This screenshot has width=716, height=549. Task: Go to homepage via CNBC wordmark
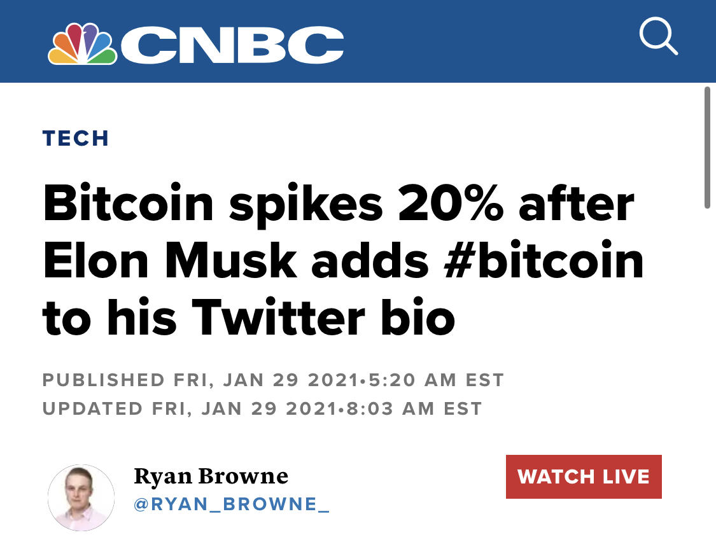tap(232, 45)
